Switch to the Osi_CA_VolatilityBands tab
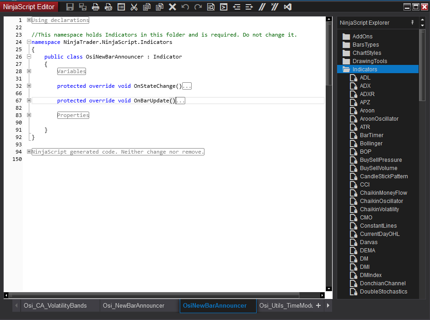Viewport: 430px width, 320px height. click(55, 306)
